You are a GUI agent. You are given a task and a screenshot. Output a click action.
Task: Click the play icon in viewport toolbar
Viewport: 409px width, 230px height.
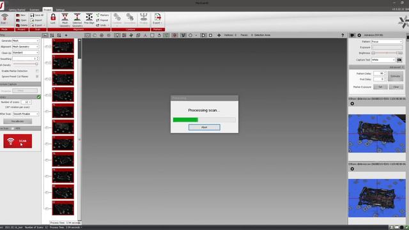click(203, 35)
